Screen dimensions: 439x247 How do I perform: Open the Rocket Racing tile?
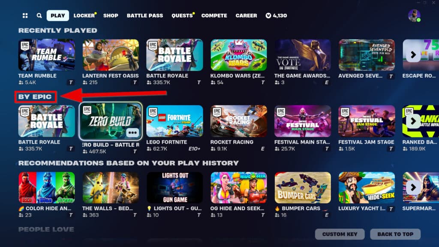(238, 121)
